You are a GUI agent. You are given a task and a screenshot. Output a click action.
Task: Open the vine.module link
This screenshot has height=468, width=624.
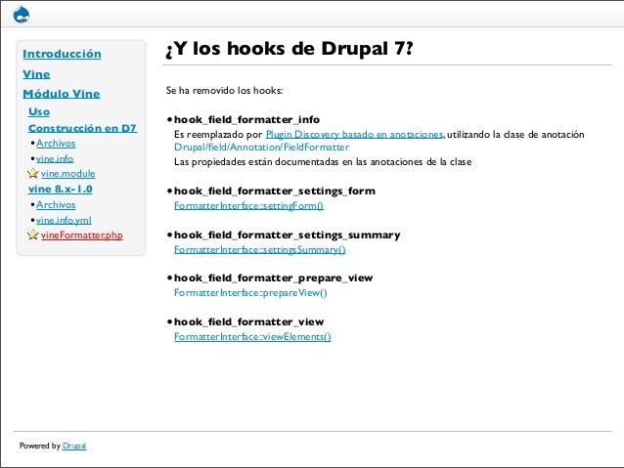click(x=68, y=174)
